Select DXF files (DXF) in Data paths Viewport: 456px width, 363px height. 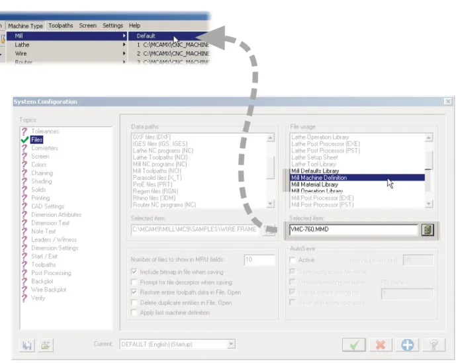point(199,137)
